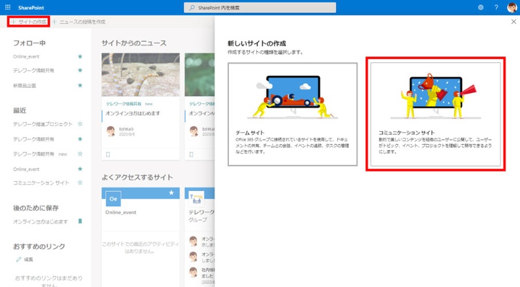520x287 pixels.
Task: Open the app launcher waffle icon
Action: [8, 7]
